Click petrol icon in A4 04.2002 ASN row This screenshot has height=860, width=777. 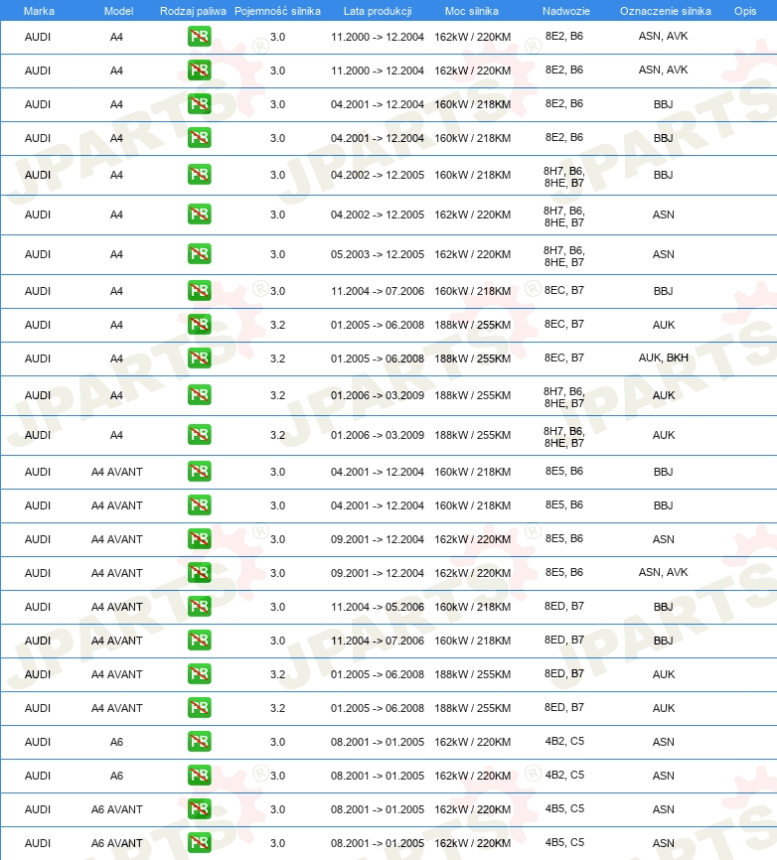[199, 215]
